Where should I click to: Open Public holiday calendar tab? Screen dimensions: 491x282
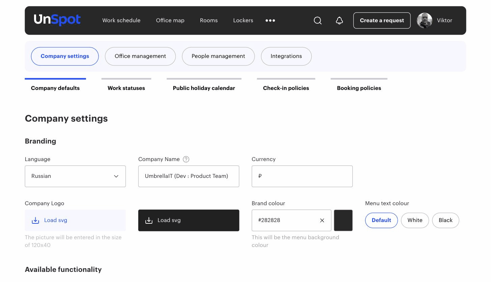[204, 86]
